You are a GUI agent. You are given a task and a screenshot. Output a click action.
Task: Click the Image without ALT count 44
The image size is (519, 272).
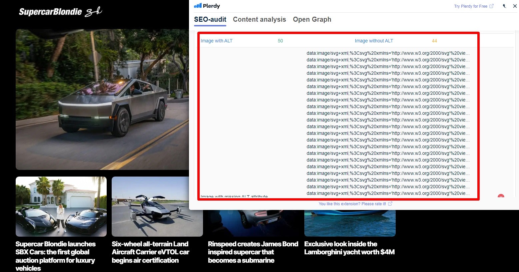pyautogui.click(x=434, y=41)
